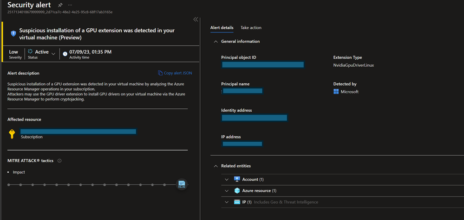The image size is (464, 220).
Task: Open the redacted affected subscription resource link
Action: pyautogui.click(x=78, y=132)
